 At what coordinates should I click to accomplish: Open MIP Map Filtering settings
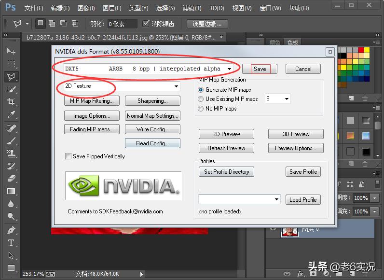[x=92, y=101]
